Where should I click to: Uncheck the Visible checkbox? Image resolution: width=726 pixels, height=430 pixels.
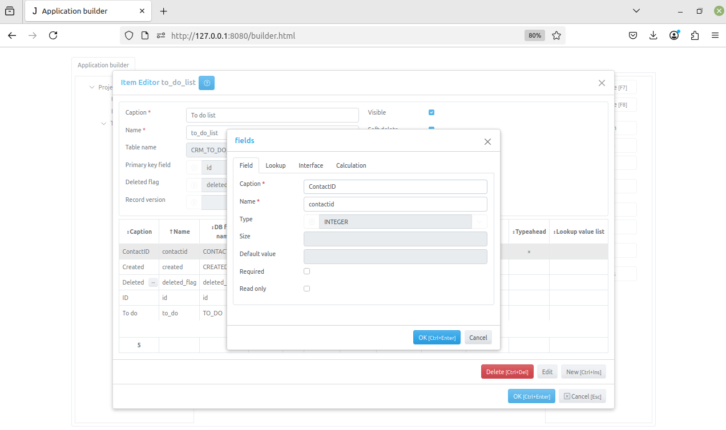(431, 112)
